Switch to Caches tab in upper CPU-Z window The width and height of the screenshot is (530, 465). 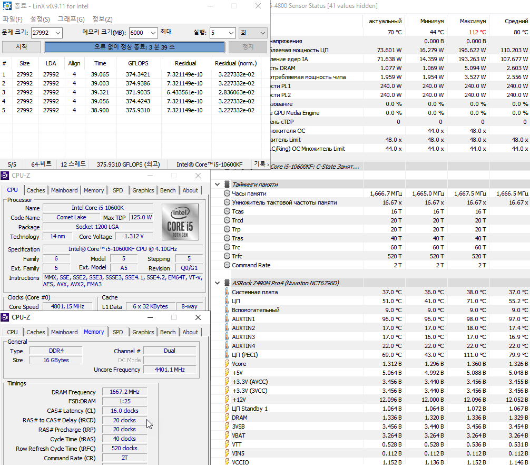tap(35, 190)
